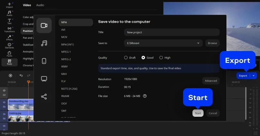
Task: Toggle visibility of Snowboarding track
Action: [4, 102]
